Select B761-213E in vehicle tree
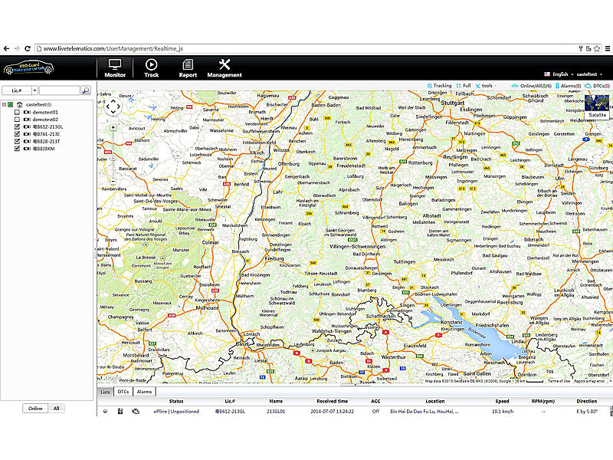 pyautogui.click(x=46, y=133)
